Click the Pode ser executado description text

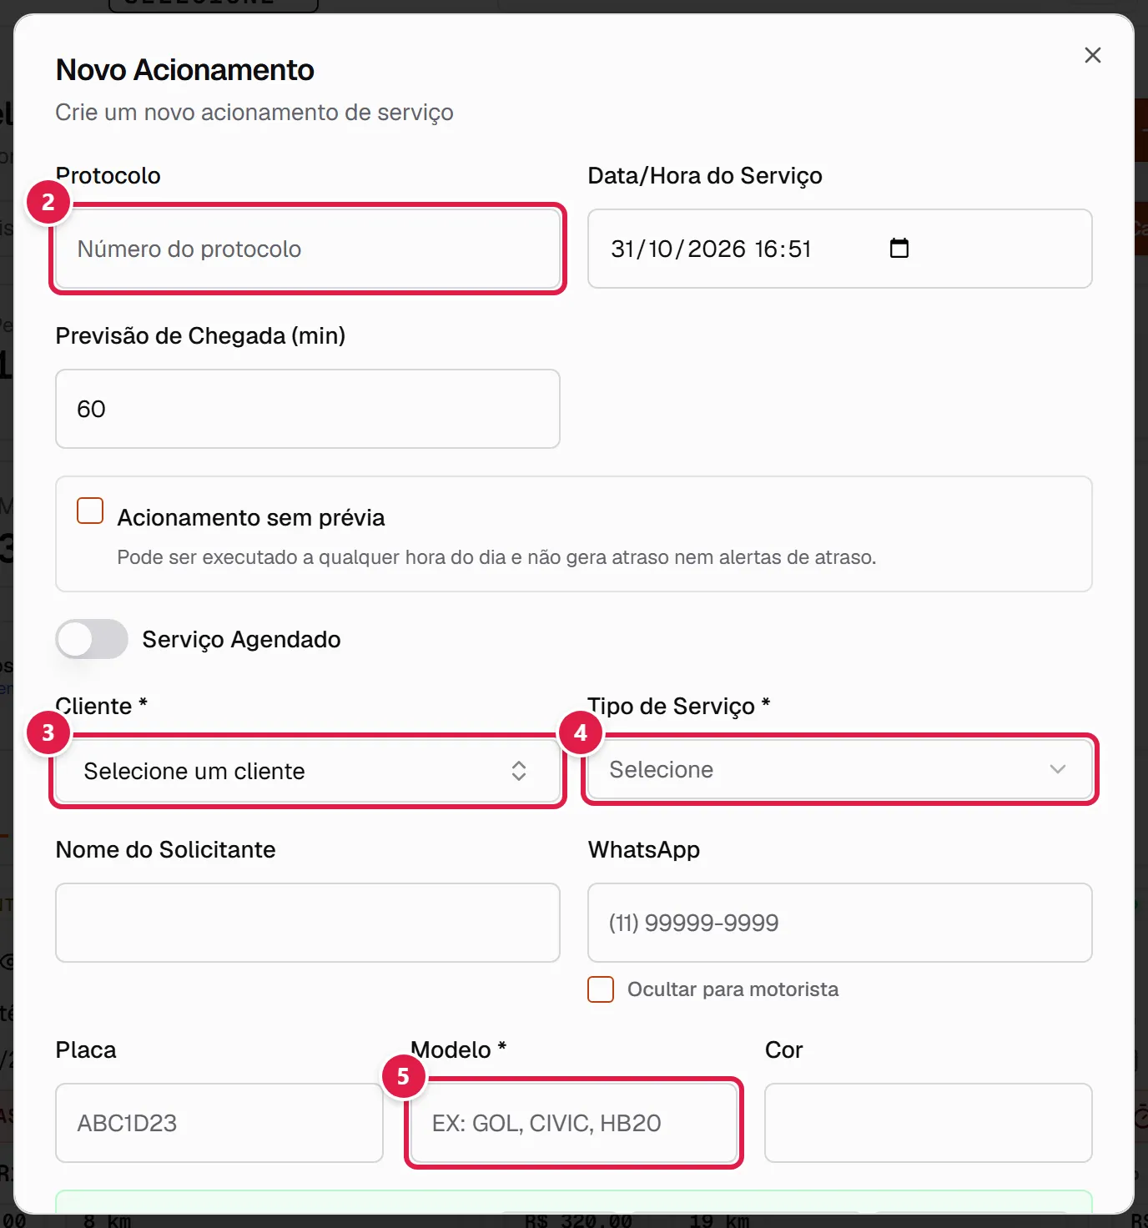point(496,557)
